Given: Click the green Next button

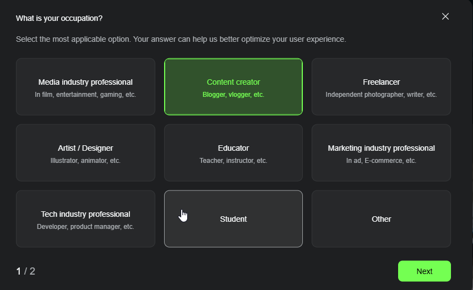Looking at the screenshot, I should click(x=424, y=271).
